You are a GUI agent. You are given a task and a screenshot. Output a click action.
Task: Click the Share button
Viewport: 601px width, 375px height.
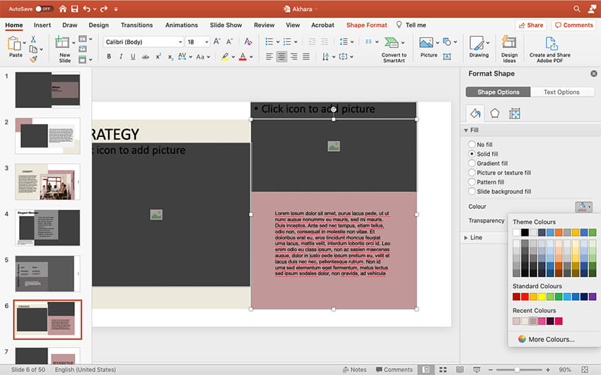pyautogui.click(x=531, y=25)
